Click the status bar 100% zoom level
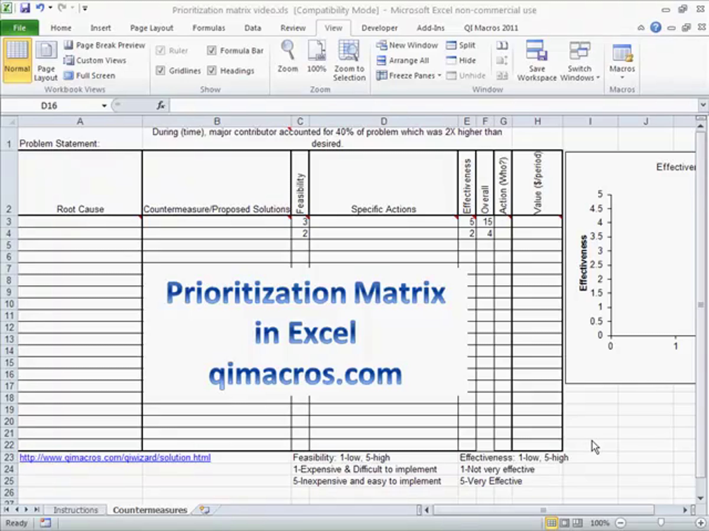 600,523
